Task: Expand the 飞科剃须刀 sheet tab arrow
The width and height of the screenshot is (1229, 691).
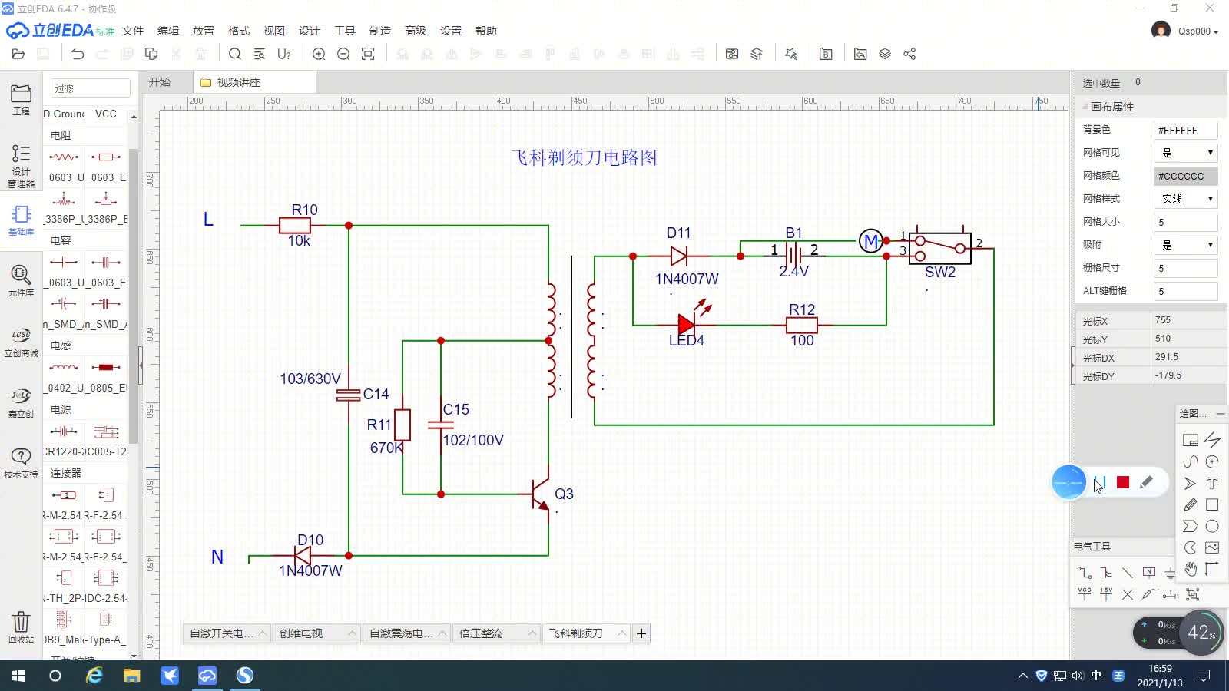Action: [x=621, y=633]
